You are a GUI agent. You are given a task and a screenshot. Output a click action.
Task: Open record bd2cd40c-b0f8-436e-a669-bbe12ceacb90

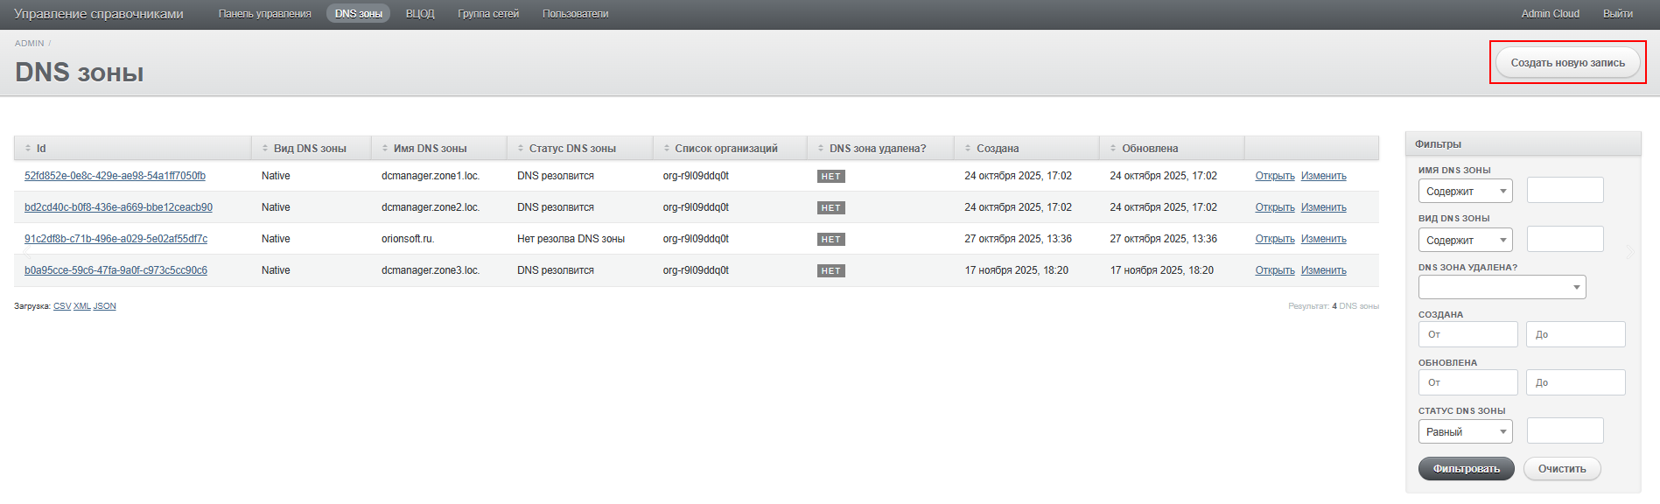tap(118, 207)
